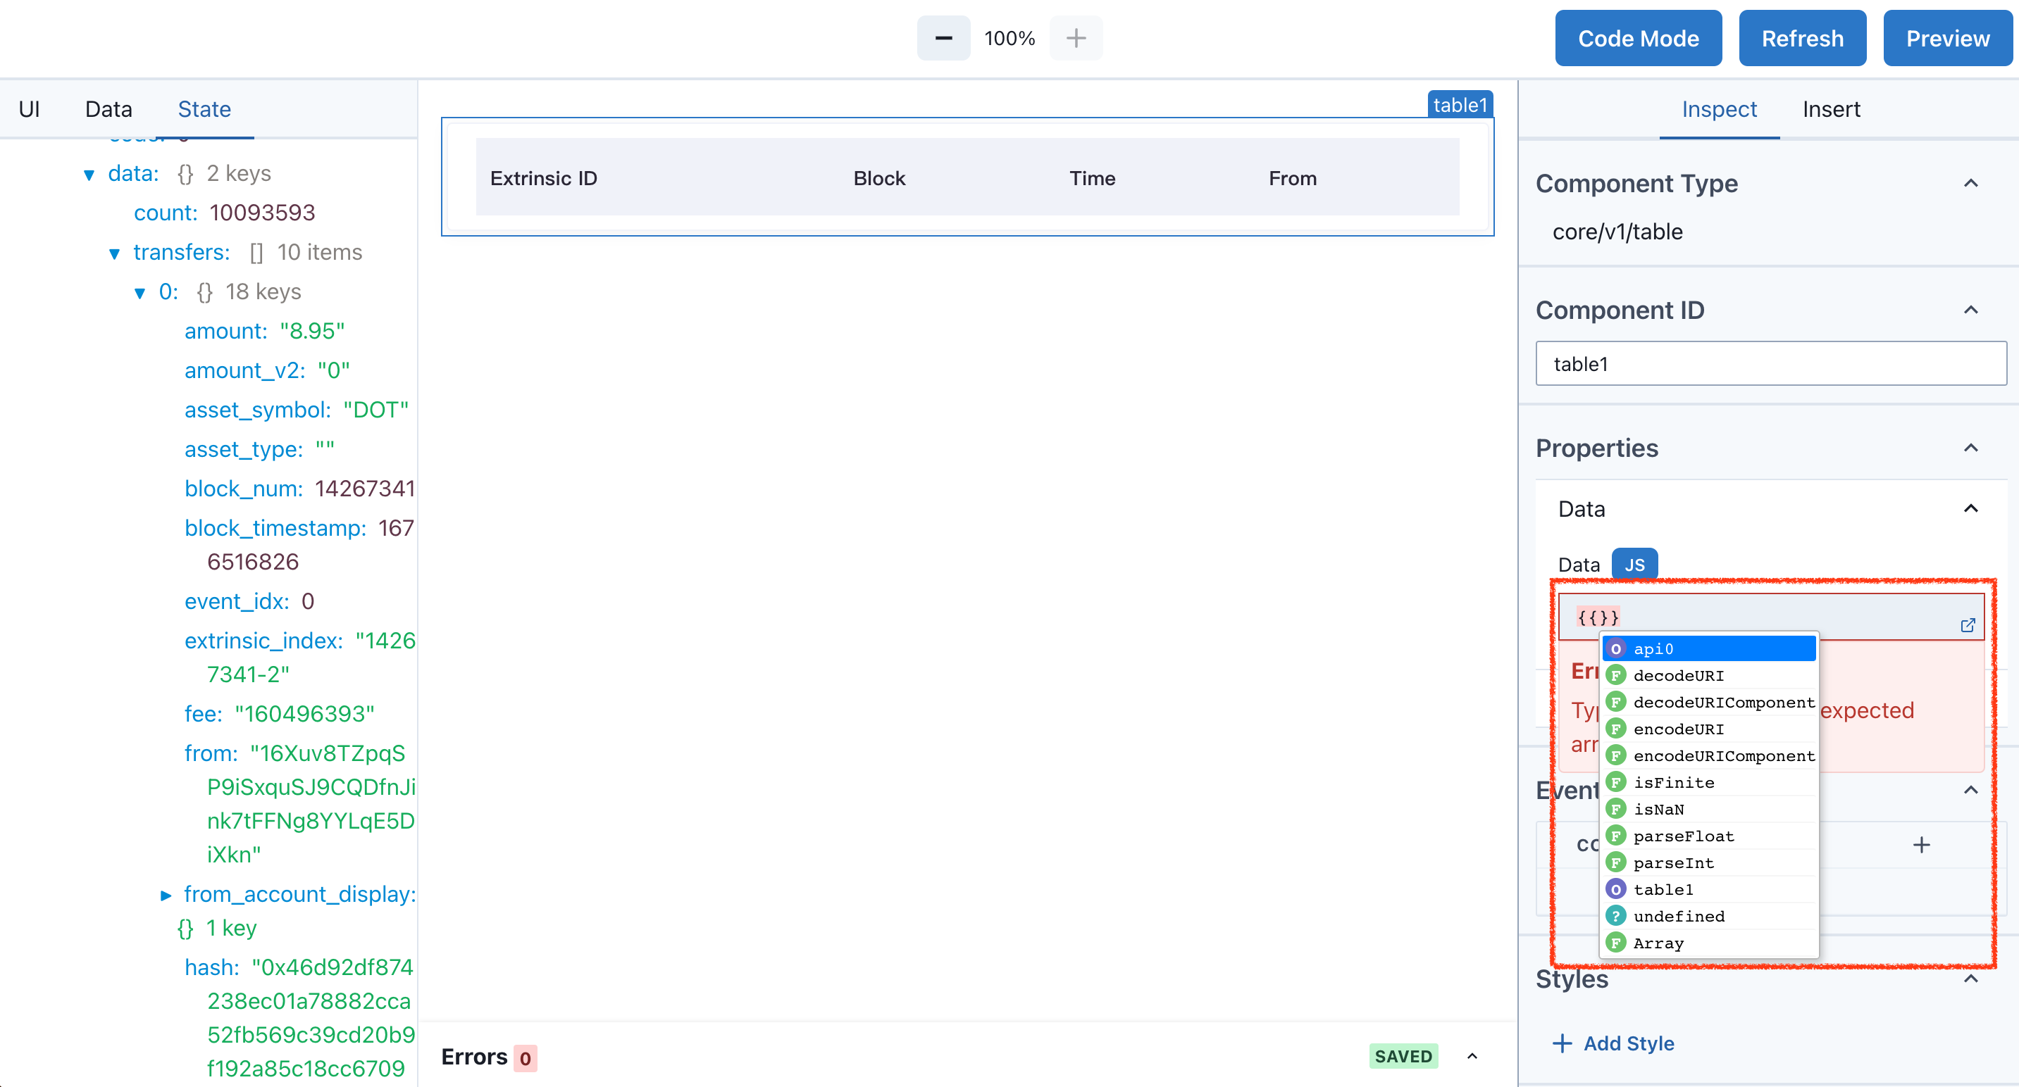Pick undefined suggestion
The image size is (2019, 1087).
(x=1708, y=916)
